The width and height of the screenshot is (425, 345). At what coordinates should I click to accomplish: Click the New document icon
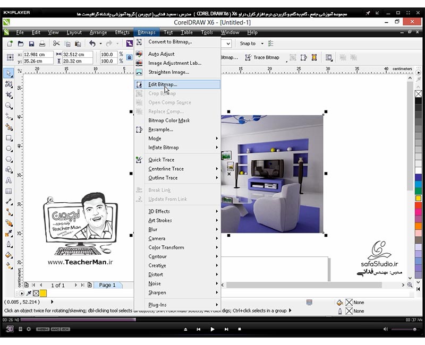tap(10, 44)
